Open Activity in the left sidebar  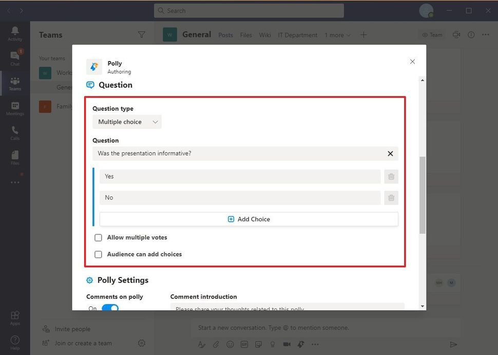(15, 32)
